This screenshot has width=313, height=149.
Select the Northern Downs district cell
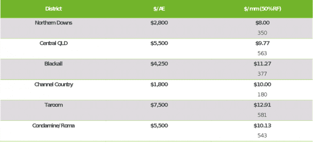(53, 23)
